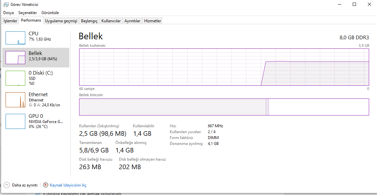Open the Başlangıç tab
The height and width of the screenshot is (195, 377).
(x=89, y=21)
